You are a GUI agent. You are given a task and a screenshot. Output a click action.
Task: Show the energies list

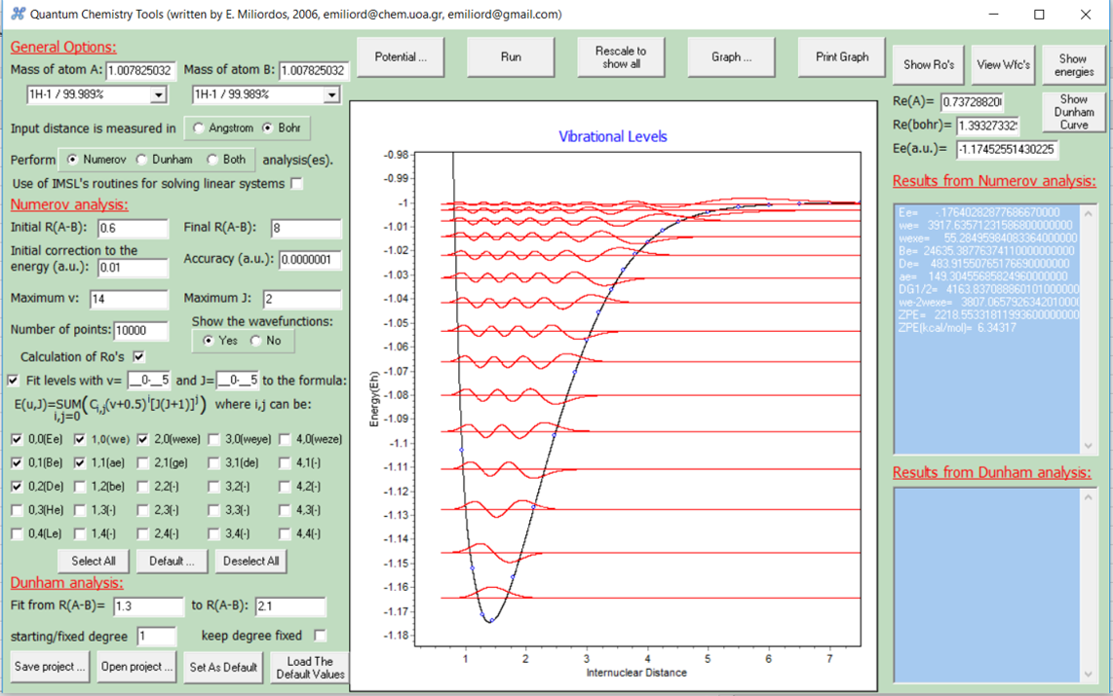point(1073,65)
